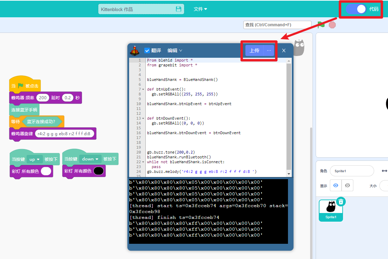This screenshot has width=388, height=259.
Task: Open the 文件 file menu
Action: (x=200, y=9)
